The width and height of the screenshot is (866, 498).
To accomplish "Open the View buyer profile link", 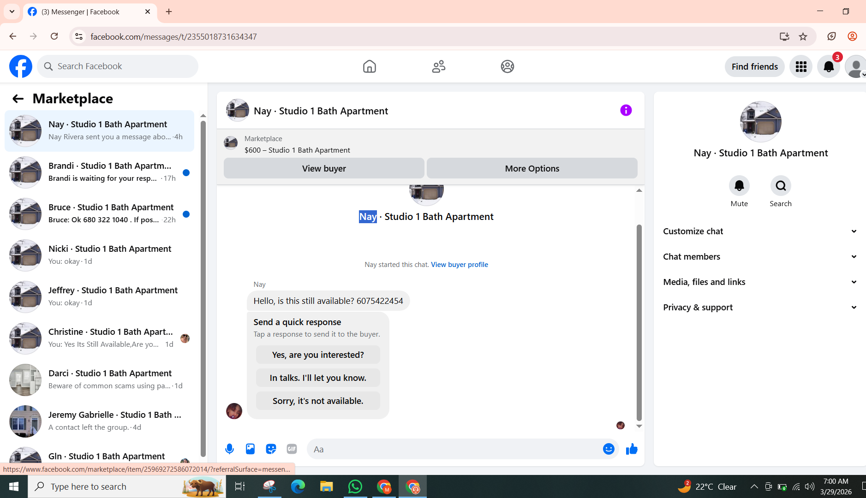I will [460, 265].
